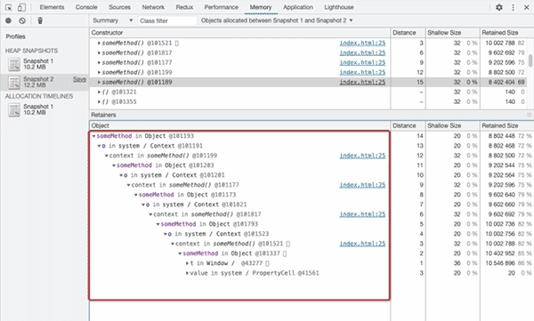Collapse o in system / Context @101201

point(121,175)
